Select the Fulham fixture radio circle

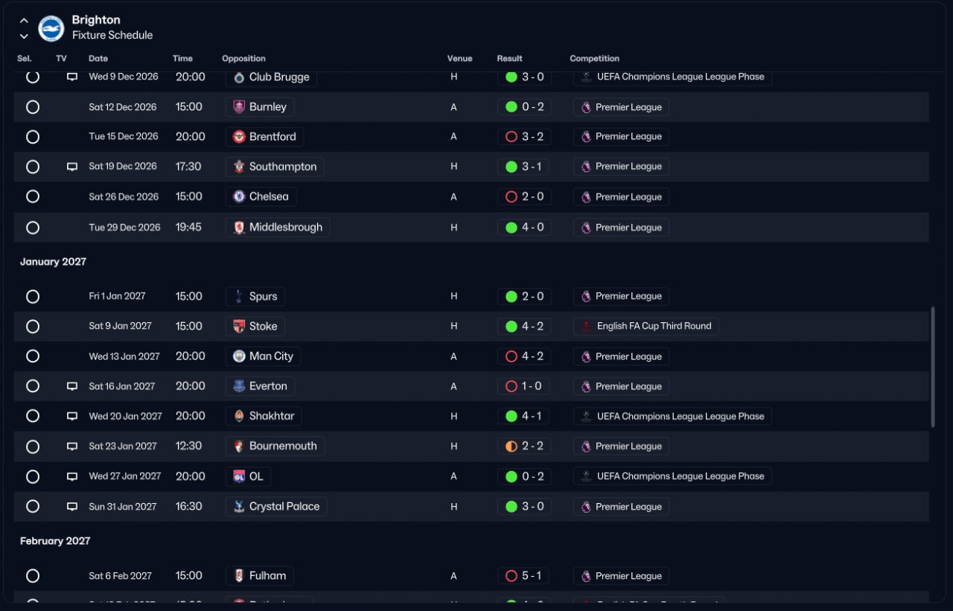[x=33, y=576]
